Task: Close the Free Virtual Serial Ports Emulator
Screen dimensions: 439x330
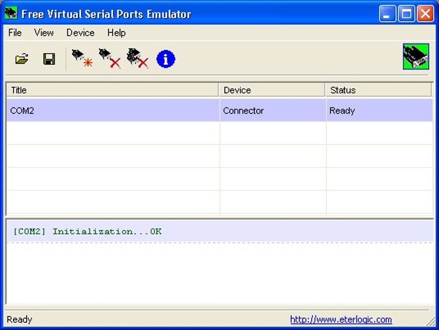Action: [425, 13]
